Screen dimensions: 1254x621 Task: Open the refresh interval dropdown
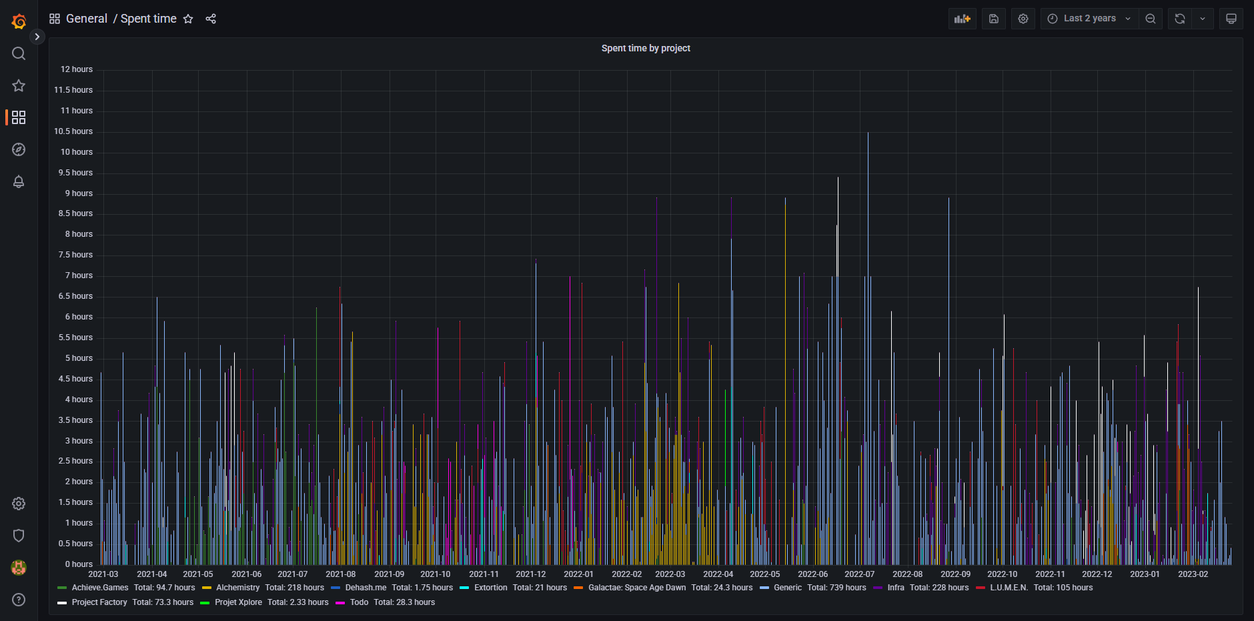[1203, 19]
